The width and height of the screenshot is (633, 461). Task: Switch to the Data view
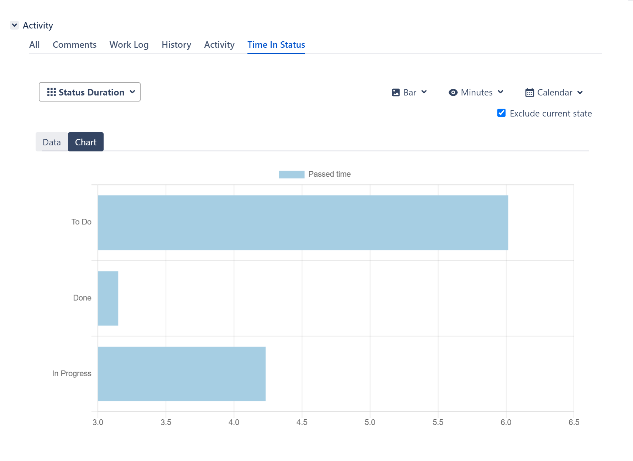(52, 142)
